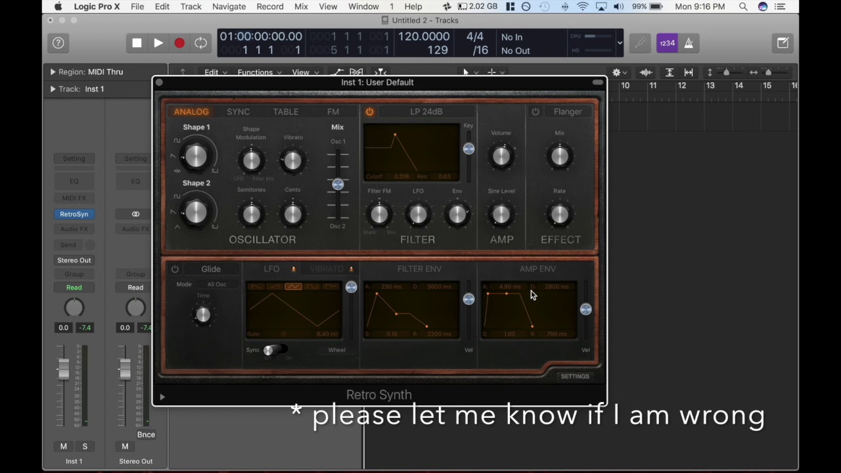Select the sample-and-hold LFO waveform
The width and height of the screenshot is (841, 473).
[330, 286]
